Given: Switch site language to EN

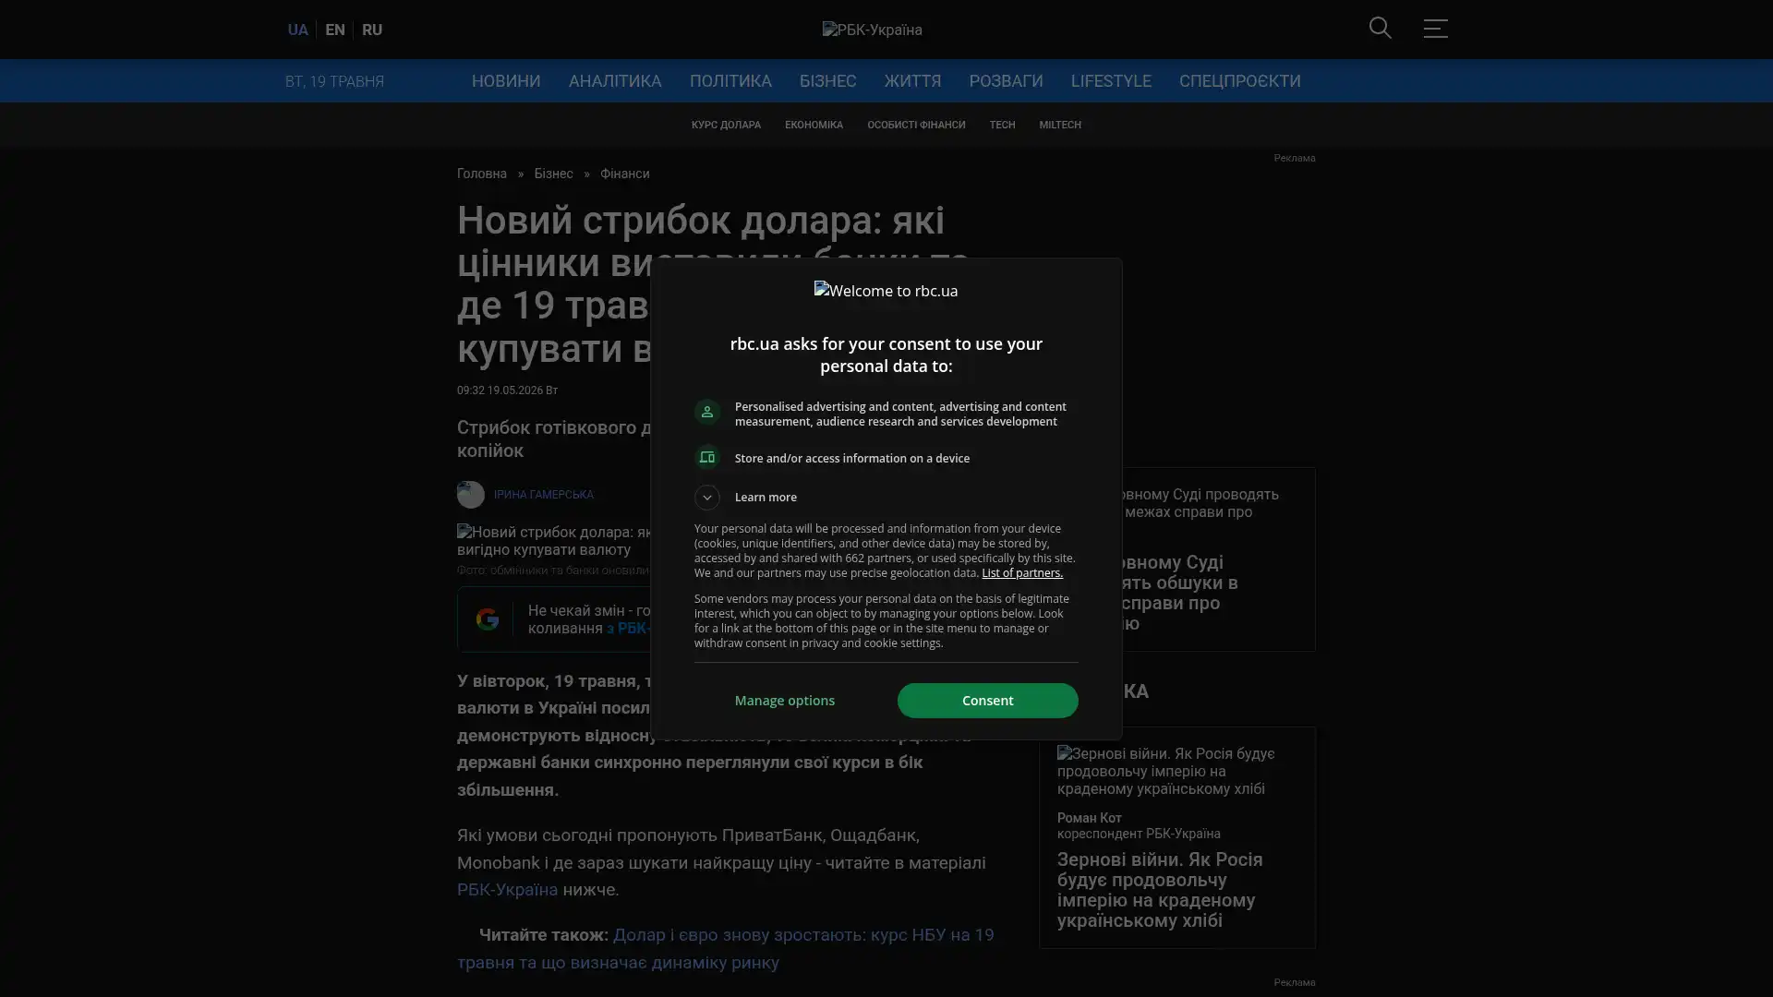Looking at the screenshot, I should [x=335, y=30].
